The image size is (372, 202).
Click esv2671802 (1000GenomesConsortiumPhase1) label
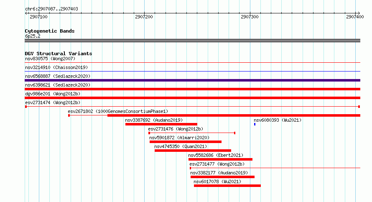(118, 111)
